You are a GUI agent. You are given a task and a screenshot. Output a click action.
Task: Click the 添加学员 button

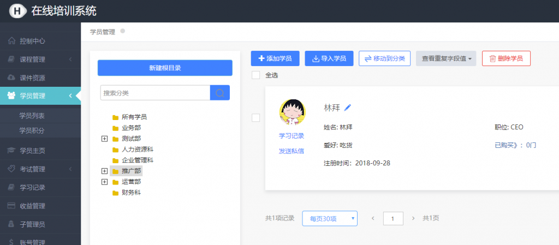pos(275,58)
